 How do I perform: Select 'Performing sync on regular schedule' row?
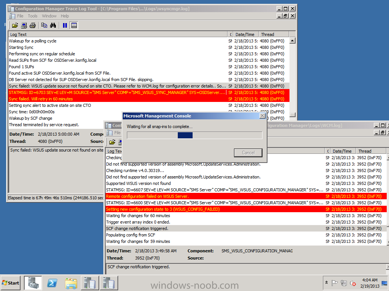coord(149,54)
